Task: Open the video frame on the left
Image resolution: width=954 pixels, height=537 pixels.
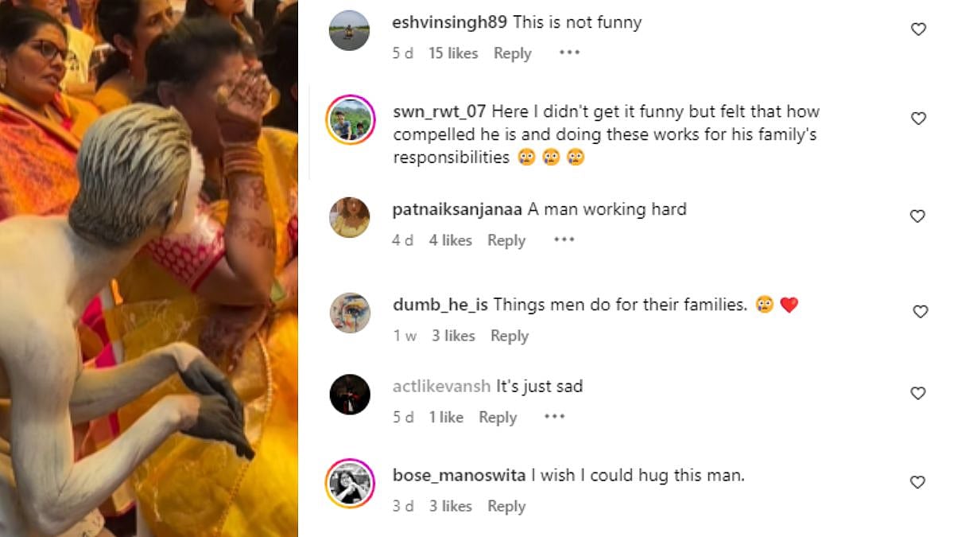Action: 149,268
